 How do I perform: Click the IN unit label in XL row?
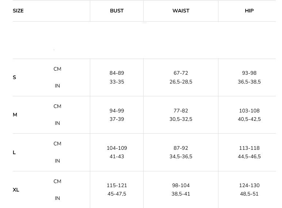[57, 198]
